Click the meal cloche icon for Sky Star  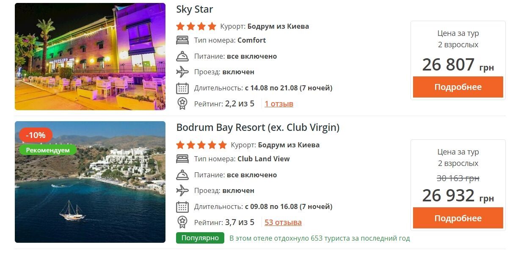pyautogui.click(x=182, y=56)
